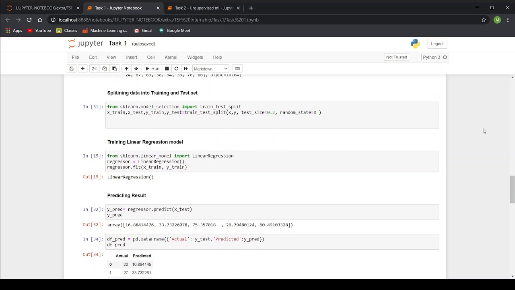Open Chrome three-dot menu
The image size is (515, 290).
coord(508,20)
